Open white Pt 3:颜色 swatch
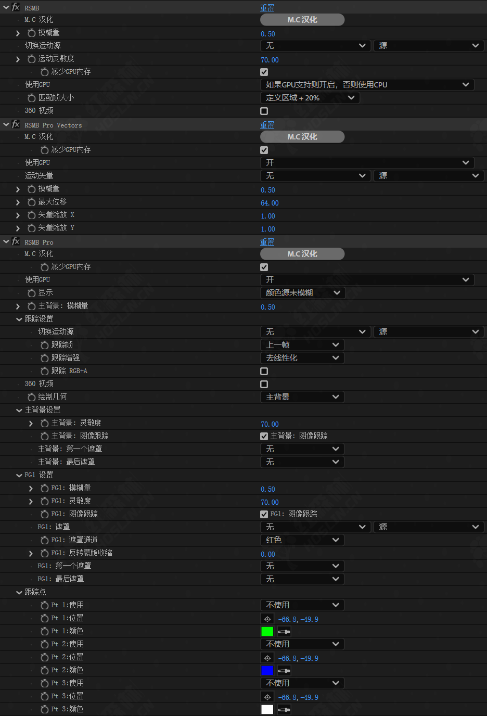Screen dimensions: 487x716 267,710
